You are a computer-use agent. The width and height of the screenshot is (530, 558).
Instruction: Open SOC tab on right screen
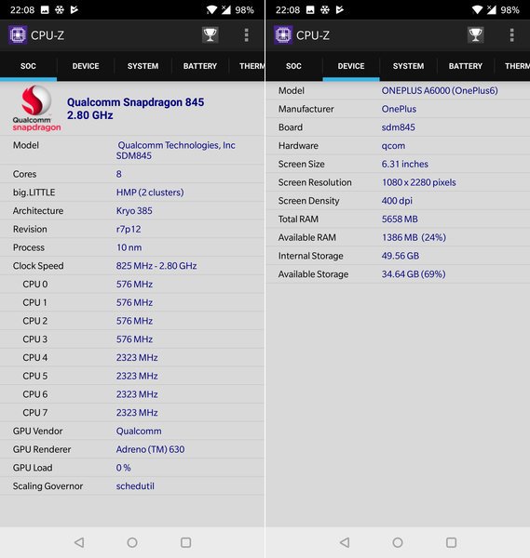[293, 66]
